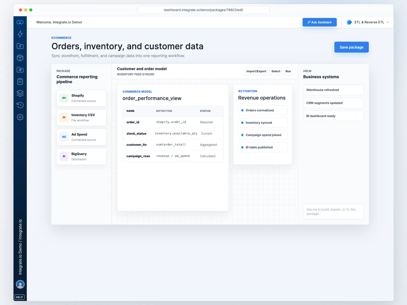The height and width of the screenshot is (305, 407).
Task: Click the HELP badge in the sidebar
Action: [19, 297]
